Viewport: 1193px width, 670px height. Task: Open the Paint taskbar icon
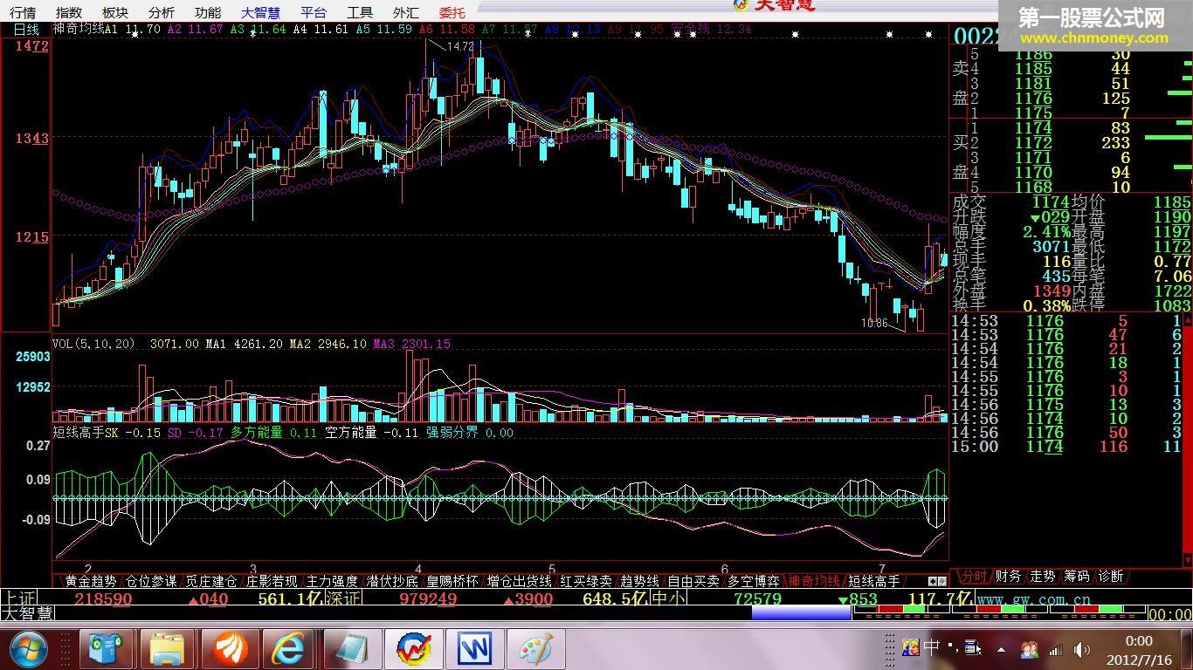[536, 649]
